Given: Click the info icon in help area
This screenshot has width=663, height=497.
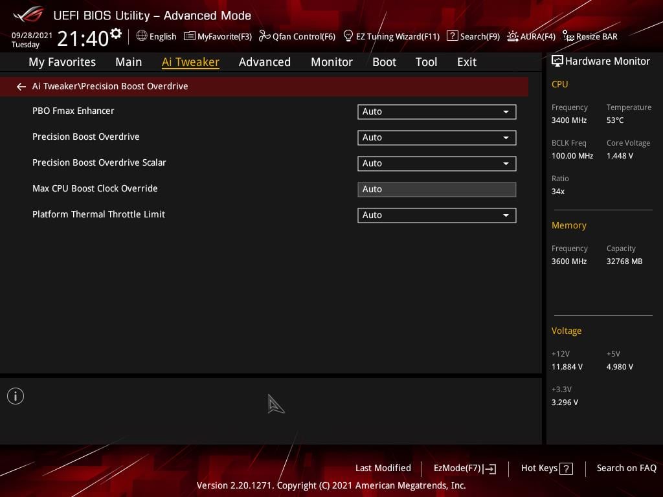Looking at the screenshot, I should (16, 396).
